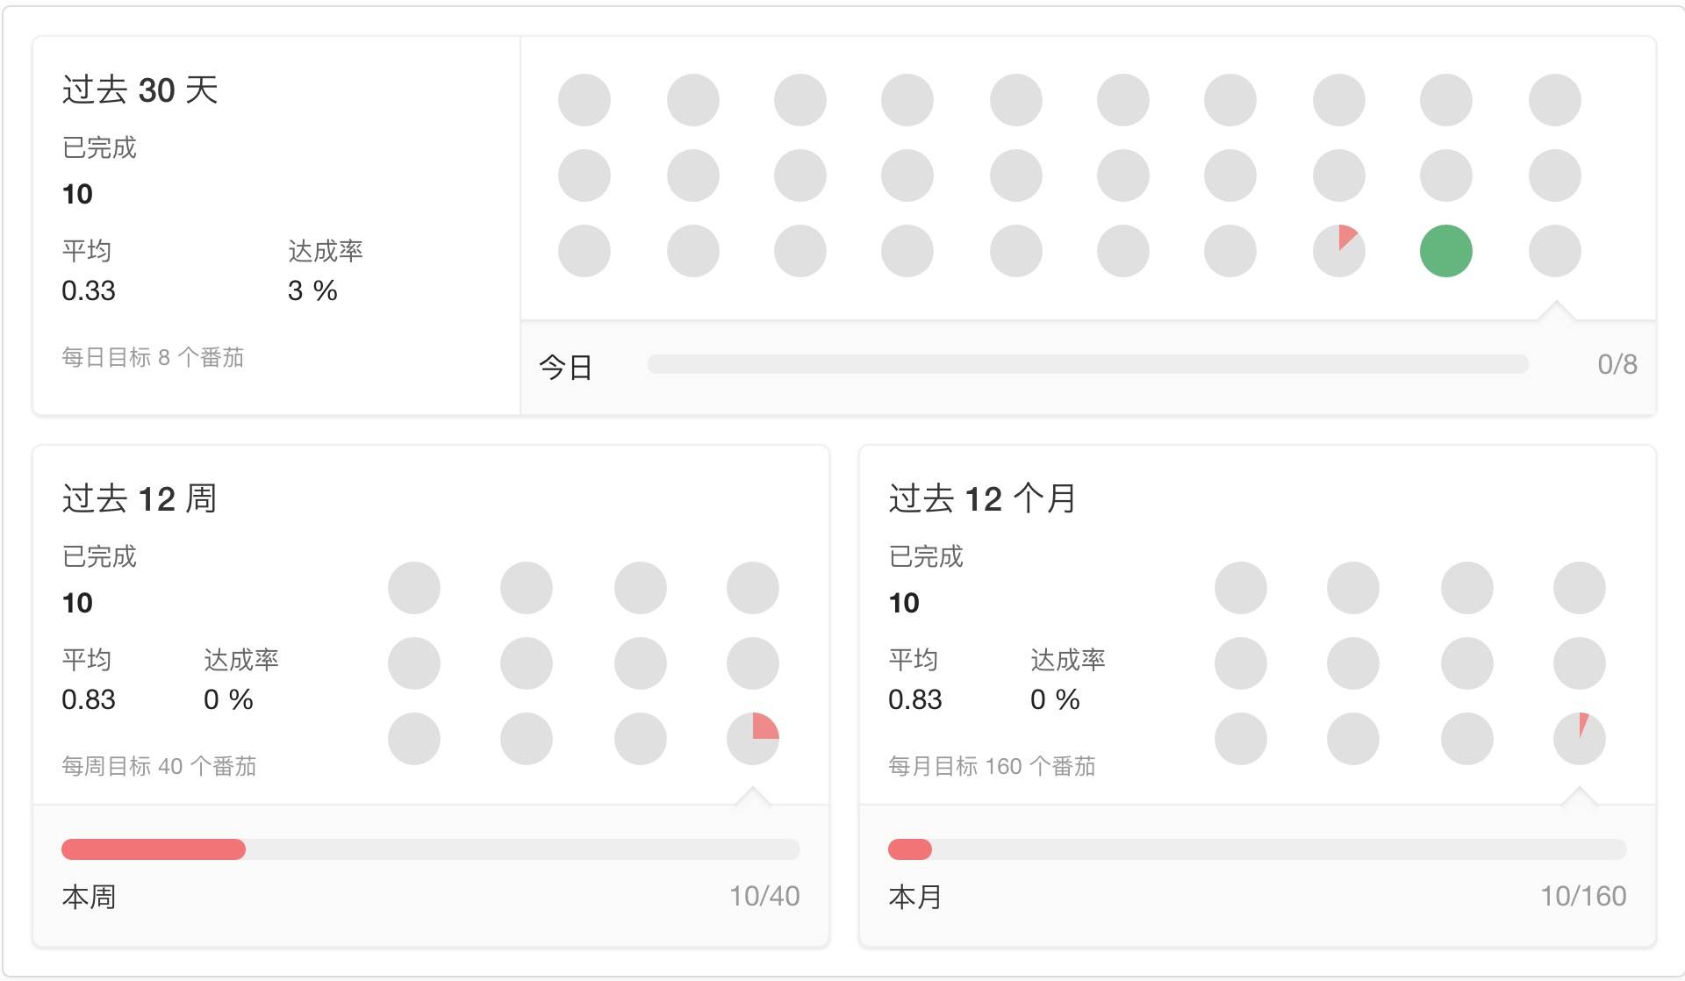The image size is (1685, 981).
Task: Click the 过去 30 天 heading
Action: pos(140,90)
